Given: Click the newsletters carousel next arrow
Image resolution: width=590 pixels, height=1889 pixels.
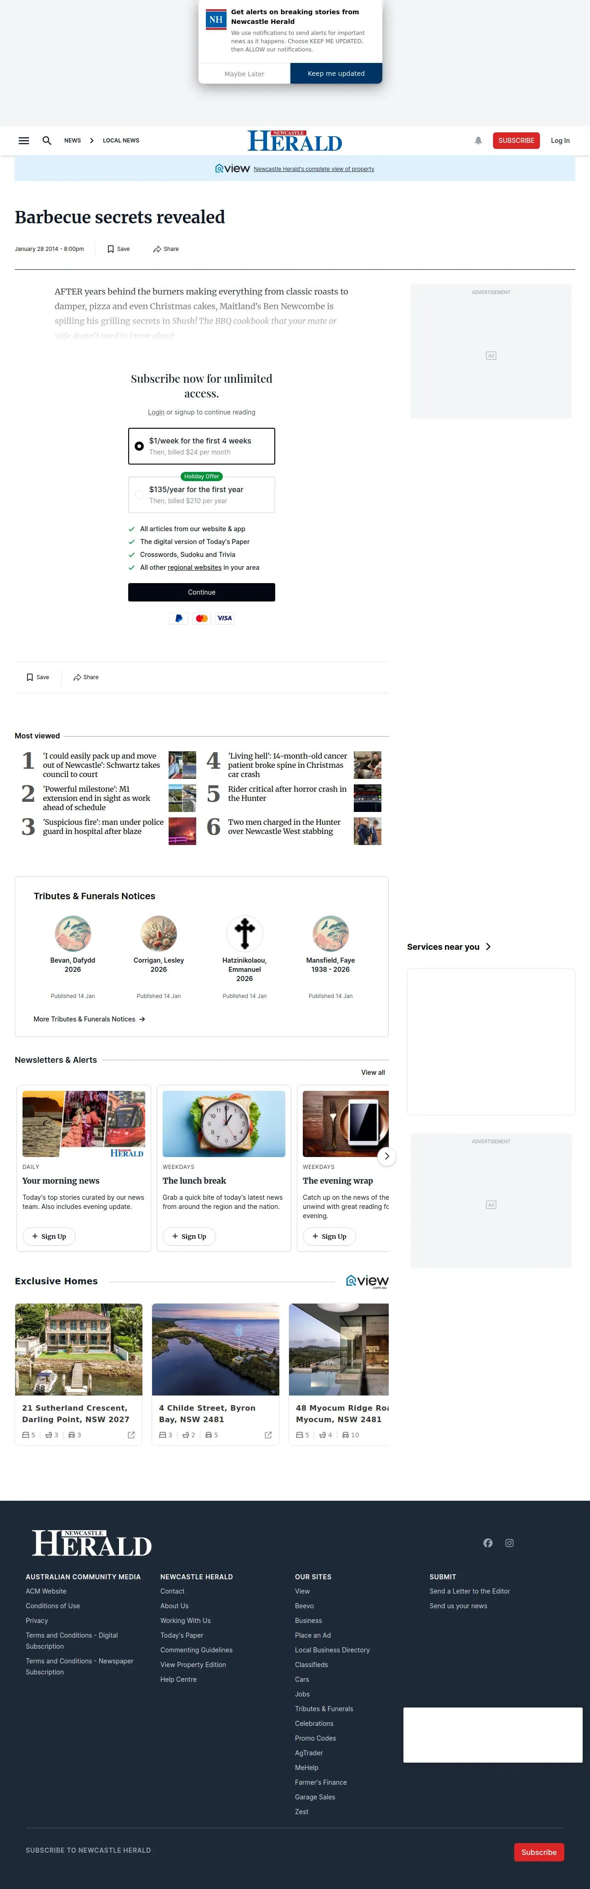Looking at the screenshot, I should tap(386, 1157).
